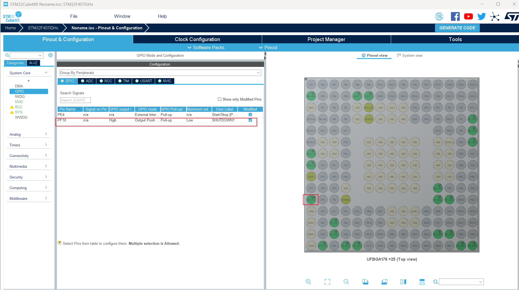
Task: Go to the Home breadcrumb
Action: coord(10,28)
